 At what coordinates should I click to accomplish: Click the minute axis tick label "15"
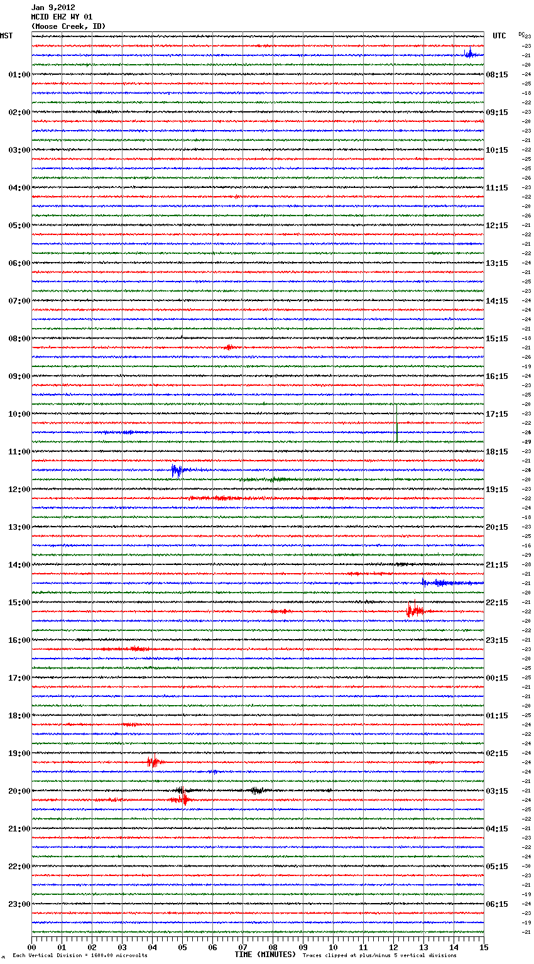click(x=484, y=947)
